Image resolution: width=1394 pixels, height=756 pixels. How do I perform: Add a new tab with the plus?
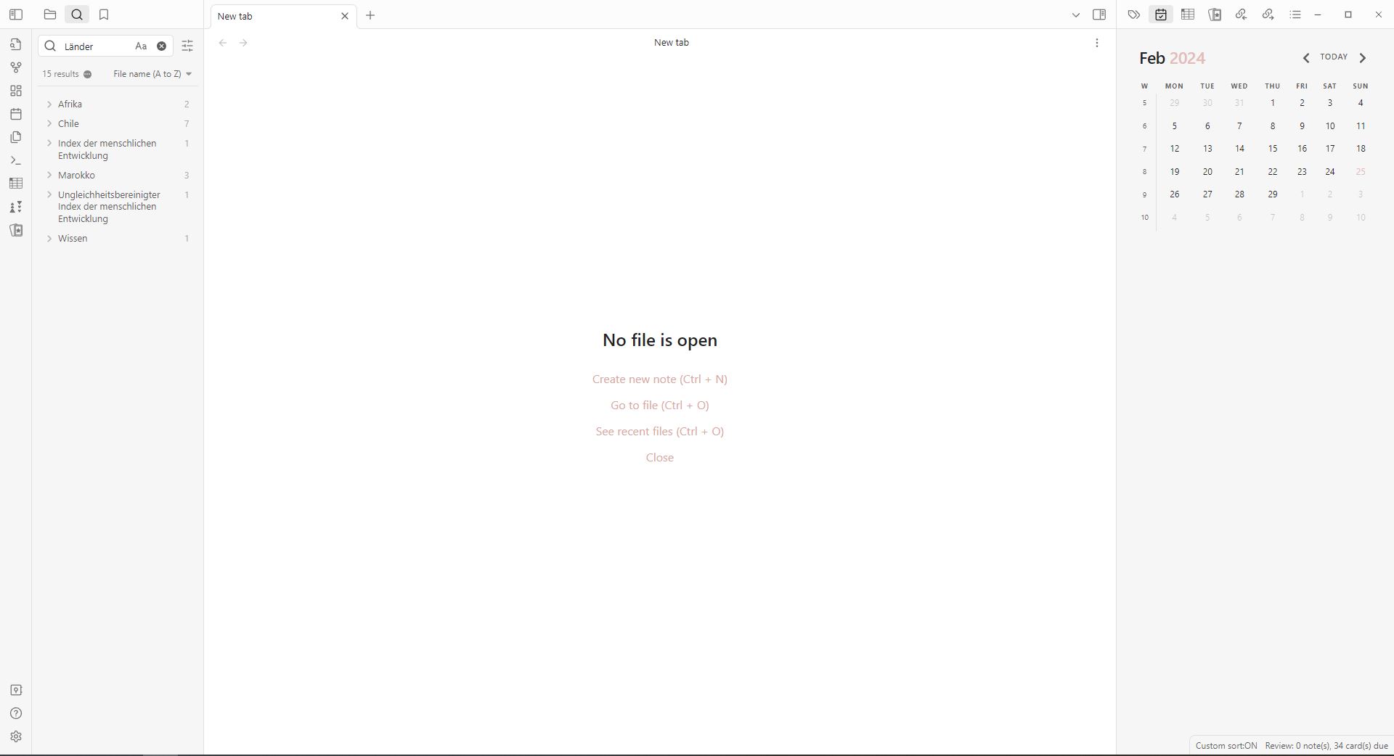coord(370,15)
